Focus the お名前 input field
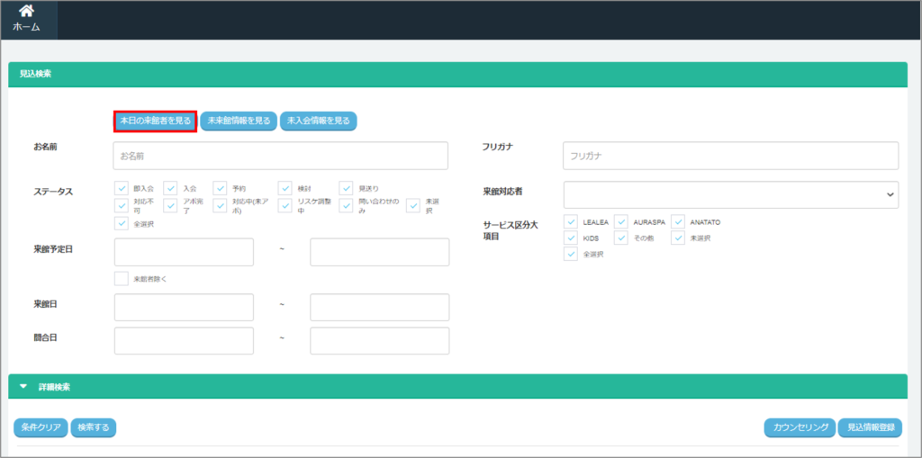This screenshot has width=922, height=458. [x=280, y=156]
